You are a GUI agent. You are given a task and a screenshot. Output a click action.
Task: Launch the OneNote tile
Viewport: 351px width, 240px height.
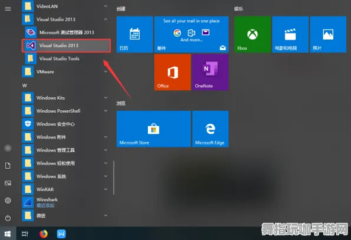click(x=210, y=72)
